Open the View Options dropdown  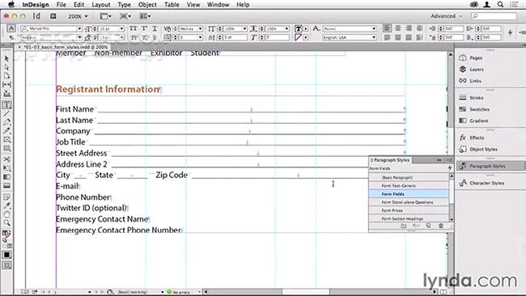[106, 16]
